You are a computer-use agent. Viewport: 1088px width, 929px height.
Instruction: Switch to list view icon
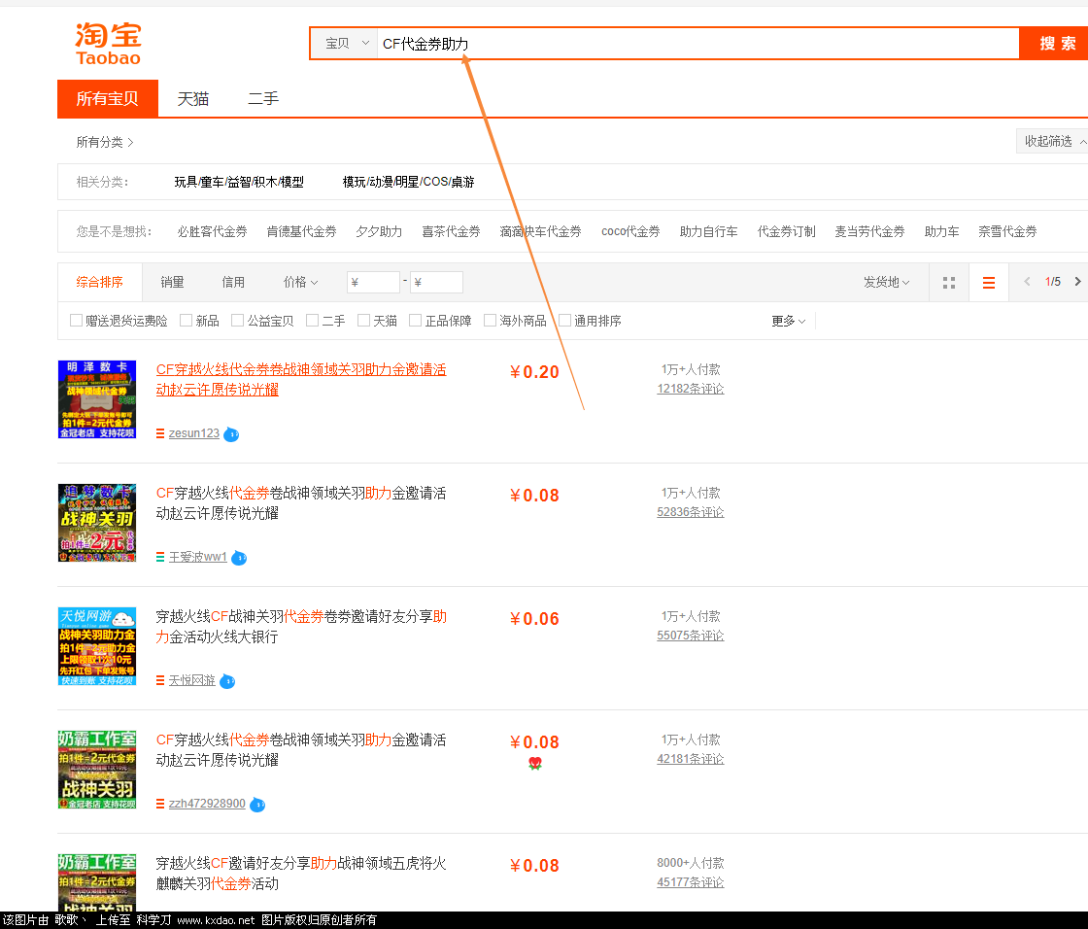tap(989, 283)
